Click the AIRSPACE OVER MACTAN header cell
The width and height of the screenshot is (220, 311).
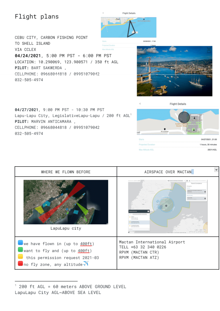[168, 172]
